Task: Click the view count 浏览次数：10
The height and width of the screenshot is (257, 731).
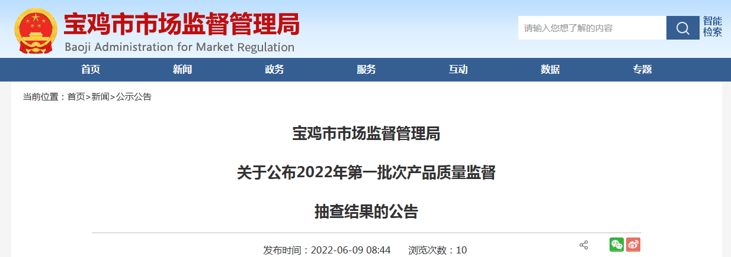Action: pos(438,250)
